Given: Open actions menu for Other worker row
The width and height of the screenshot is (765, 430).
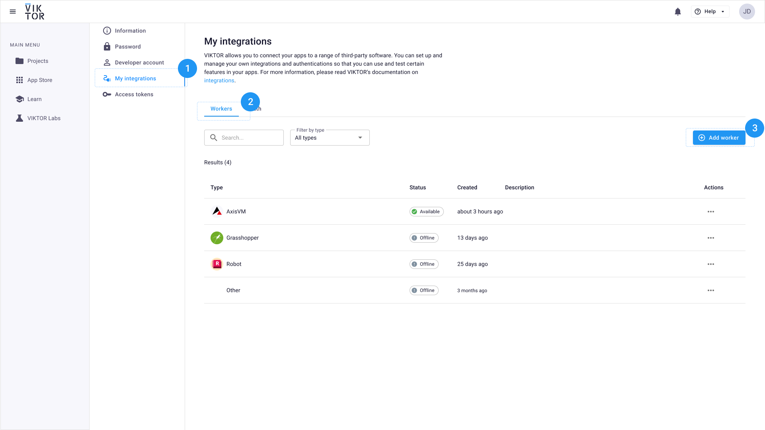Looking at the screenshot, I should click(x=710, y=290).
